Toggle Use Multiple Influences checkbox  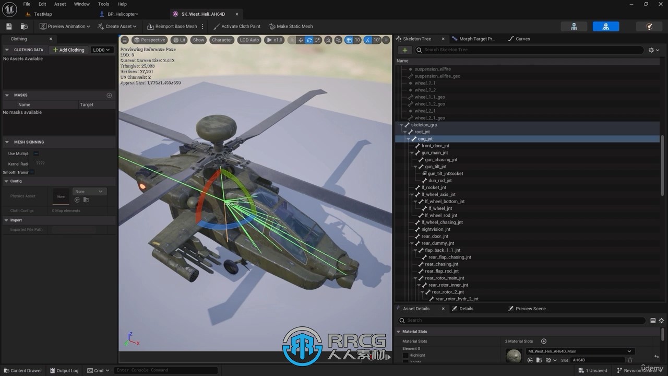click(36, 154)
